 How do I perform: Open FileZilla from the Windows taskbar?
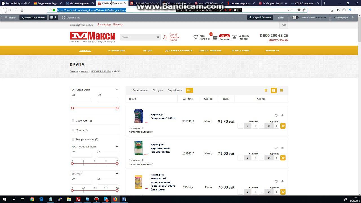[x=78, y=199]
